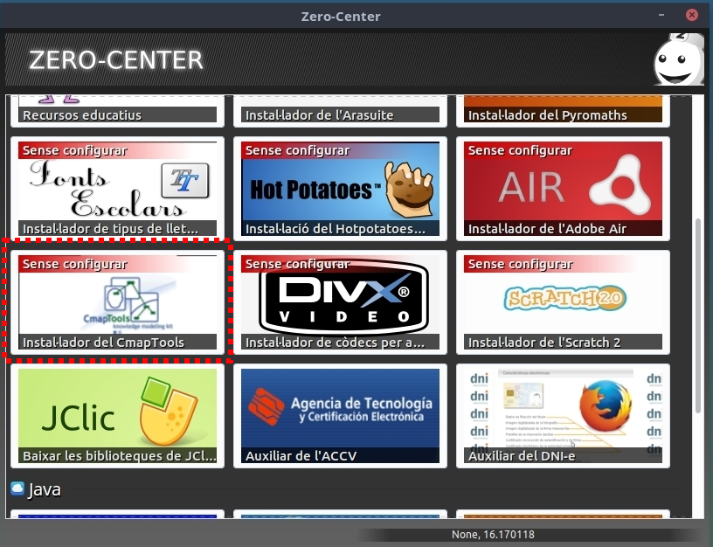The width and height of the screenshot is (713, 547).
Task: Close the Zero-Center window
Action: point(692,16)
